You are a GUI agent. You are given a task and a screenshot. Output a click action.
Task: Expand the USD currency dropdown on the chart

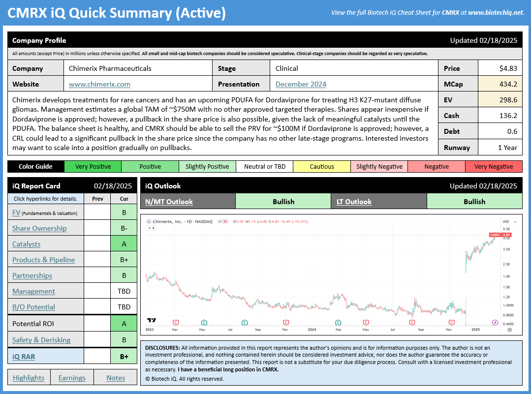tap(509, 222)
